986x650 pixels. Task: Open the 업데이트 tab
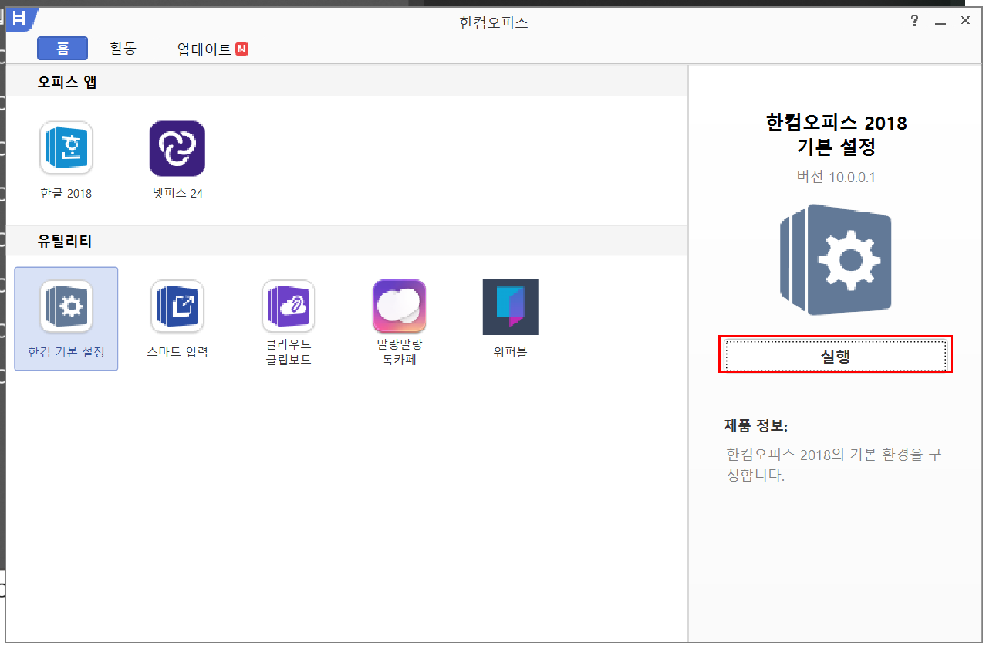coord(204,49)
